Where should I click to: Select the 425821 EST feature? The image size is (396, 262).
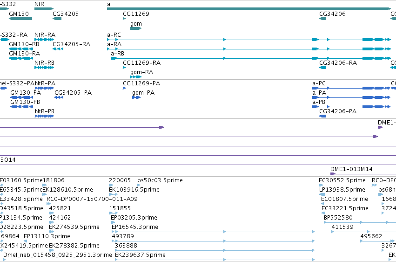coord(52,213)
